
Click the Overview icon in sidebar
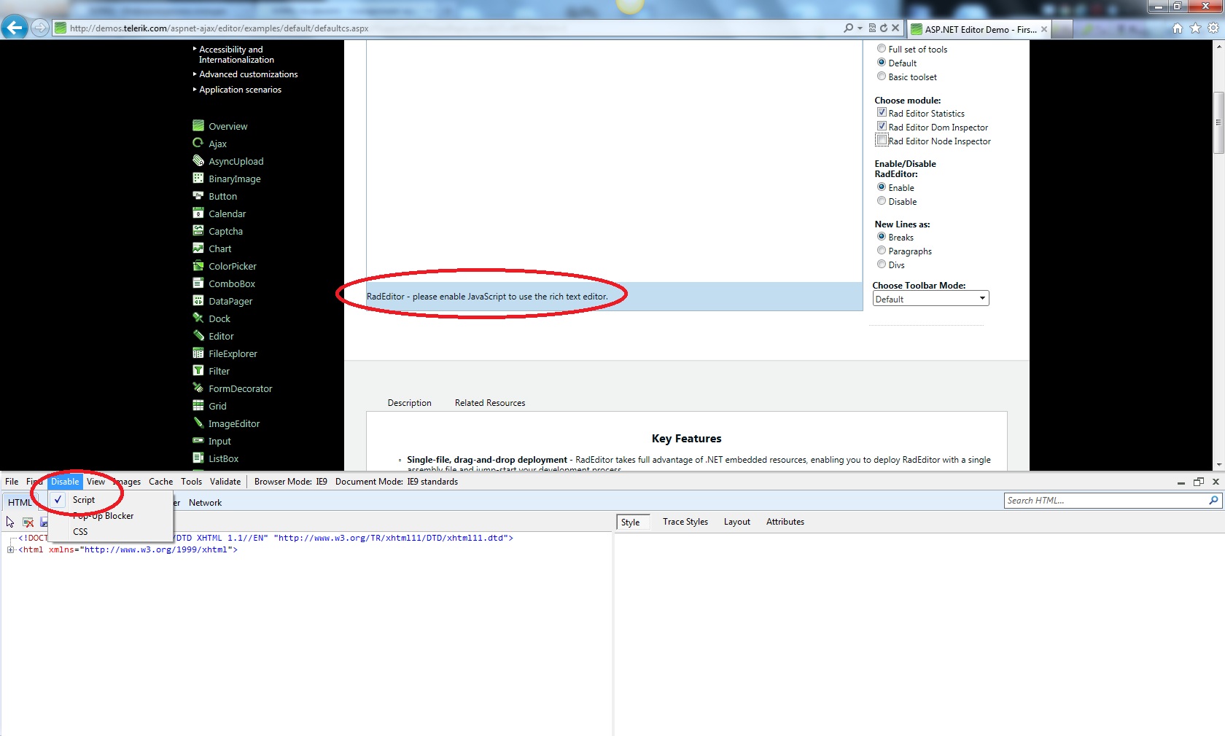pyautogui.click(x=198, y=125)
